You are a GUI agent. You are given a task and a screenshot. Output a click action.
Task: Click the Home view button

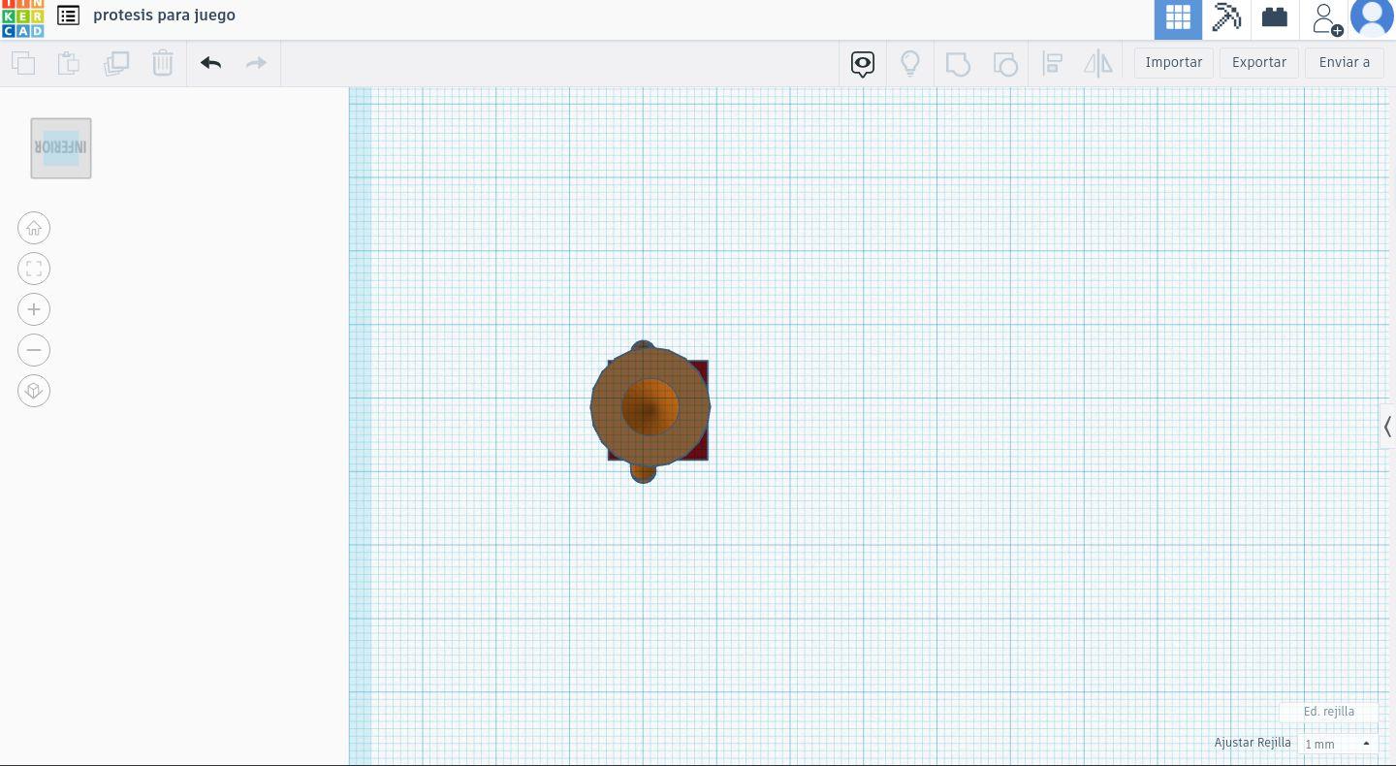click(x=34, y=228)
